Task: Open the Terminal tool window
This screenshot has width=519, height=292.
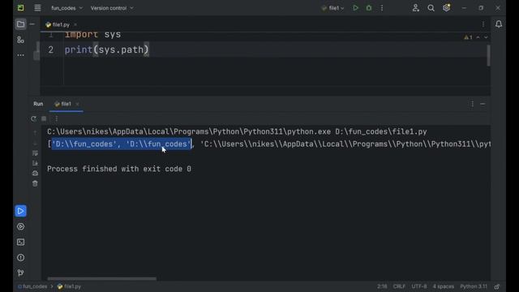Action: 20,243
